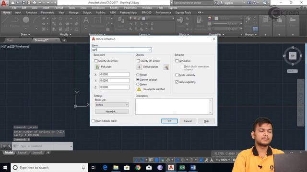The height and width of the screenshot is (172, 307).
Task: Expand the Properties panel flyout
Action: [217, 34]
